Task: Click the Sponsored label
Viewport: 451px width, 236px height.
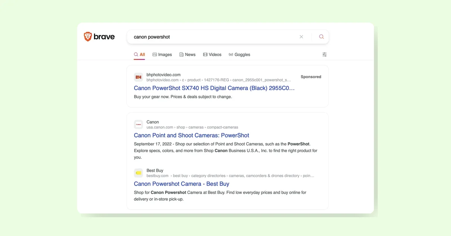Action: point(311,77)
